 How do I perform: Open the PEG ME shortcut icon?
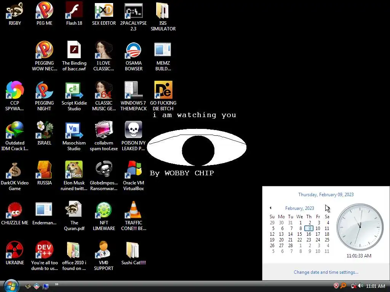tap(44, 14)
